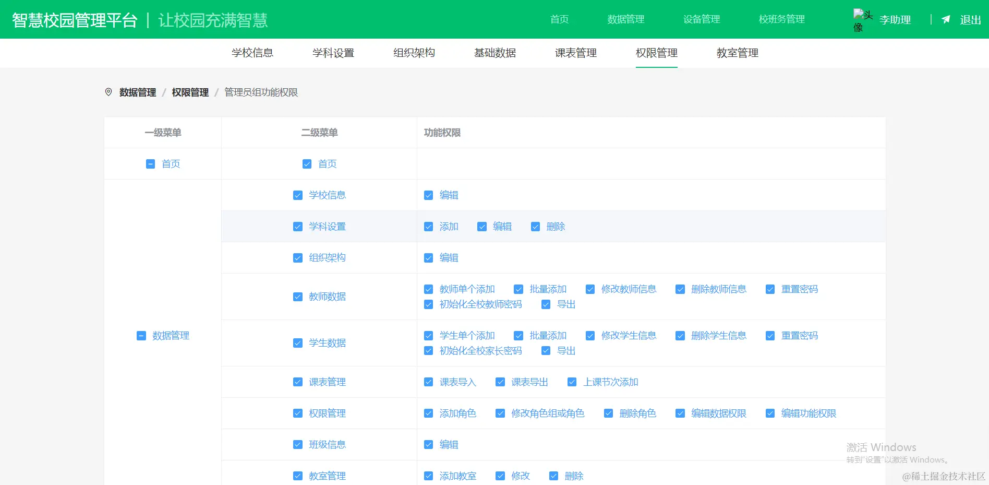Uncheck 编辑 permission in 学校信息 row
This screenshot has height=485, width=989.
click(428, 195)
